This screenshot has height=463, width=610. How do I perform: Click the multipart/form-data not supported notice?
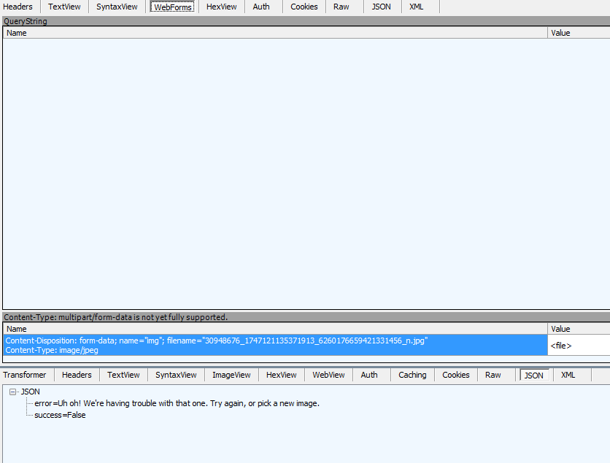[115, 317]
